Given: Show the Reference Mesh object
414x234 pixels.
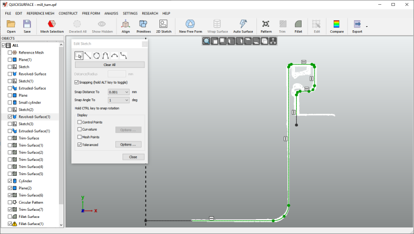Looking at the screenshot, I should 10,52.
